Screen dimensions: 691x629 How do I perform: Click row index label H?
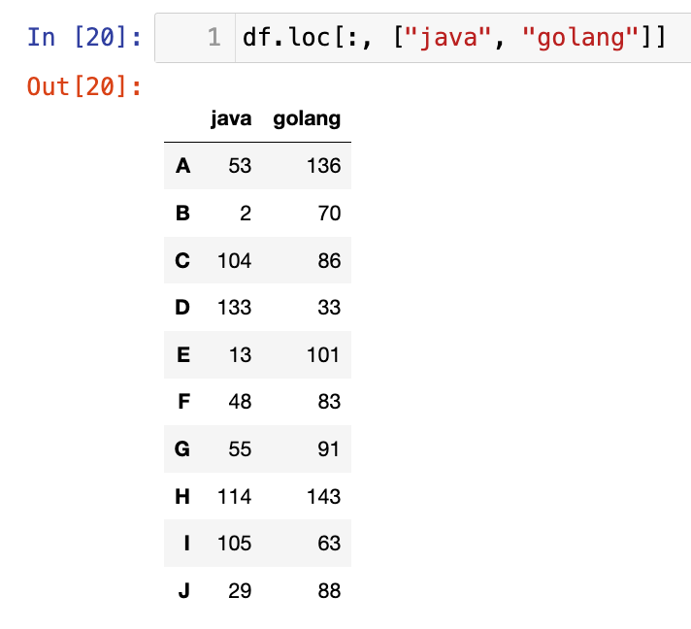point(182,496)
